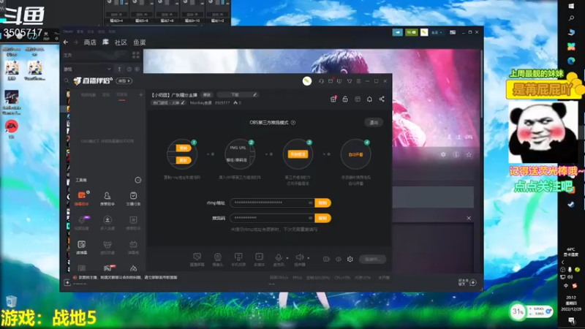Screen dimensions: 585x329
Task: Open help icon beside OBS mode title
Action: click(x=293, y=122)
